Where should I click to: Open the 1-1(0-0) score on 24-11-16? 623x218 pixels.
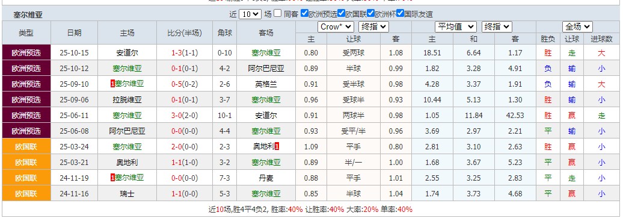(x=185, y=194)
